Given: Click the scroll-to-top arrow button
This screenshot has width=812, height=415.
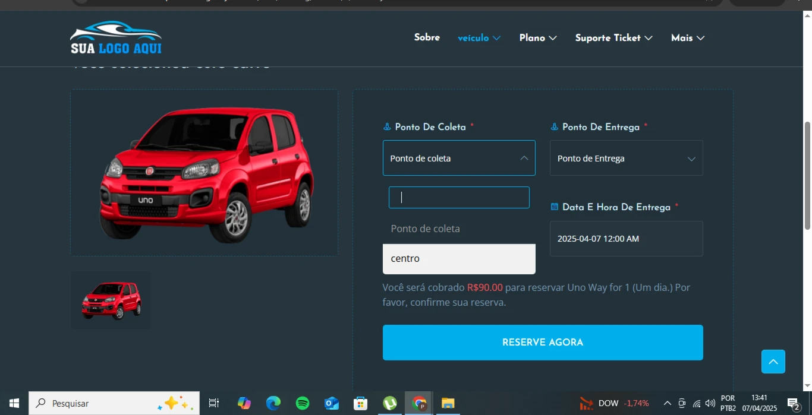Looking at the screenshot, I should pos(773,362).
